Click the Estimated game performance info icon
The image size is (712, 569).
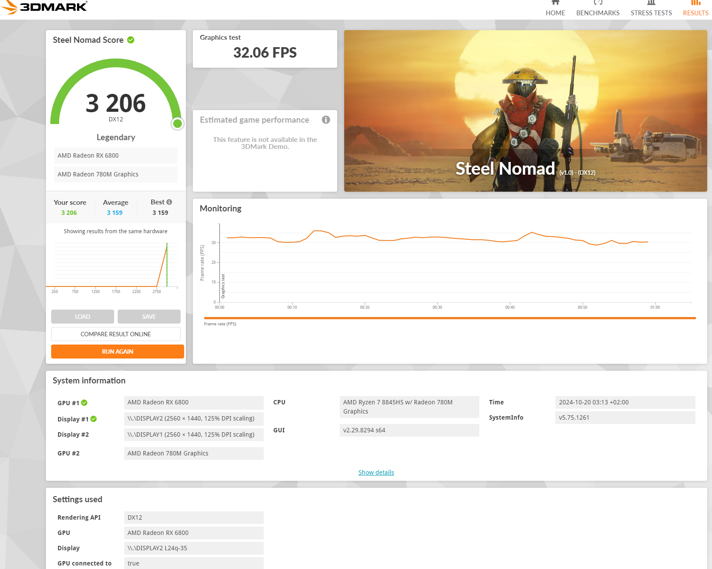coord(326,120)
